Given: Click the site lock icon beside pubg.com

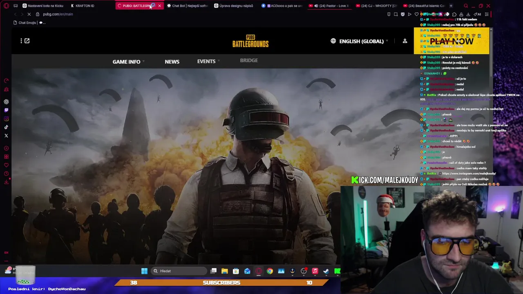Looking at the screenshot, I should pos(38,14).
